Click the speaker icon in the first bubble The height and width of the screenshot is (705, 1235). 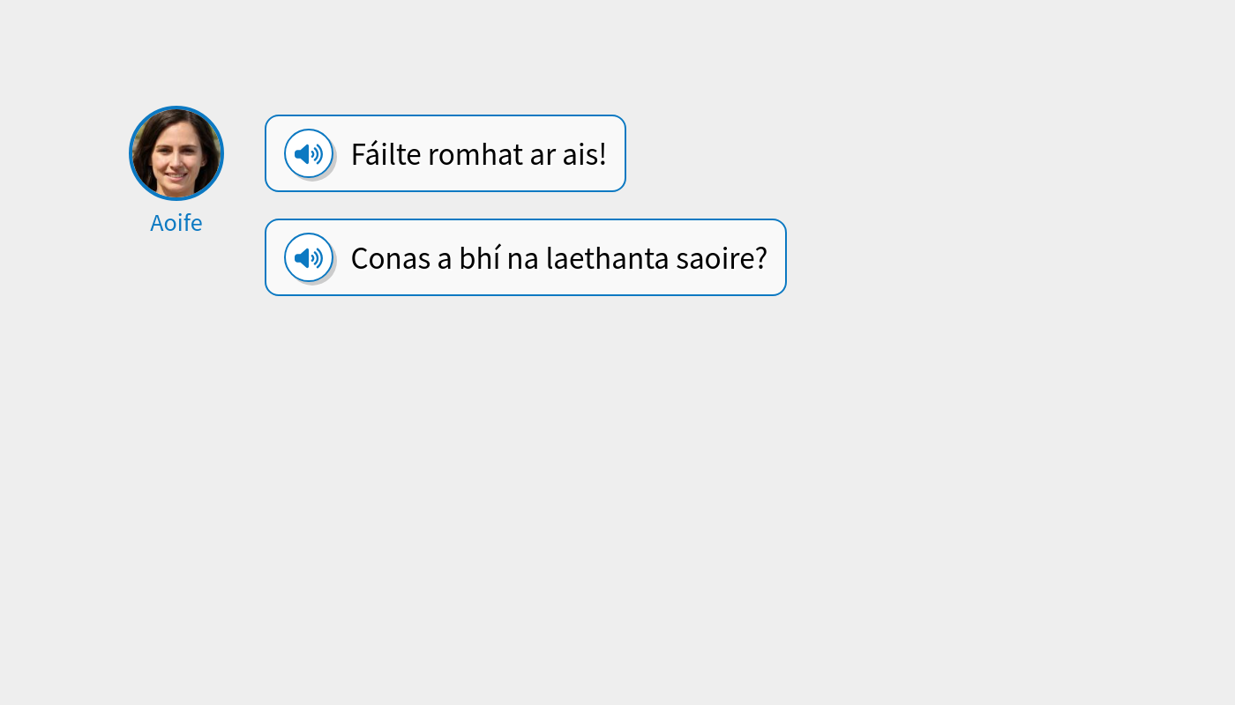pos(309,153)
